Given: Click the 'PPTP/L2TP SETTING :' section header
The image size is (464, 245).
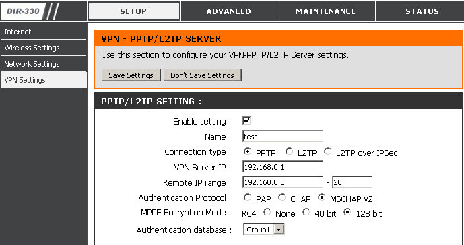Looking at the screenshot, I should (x=152, y=102).
